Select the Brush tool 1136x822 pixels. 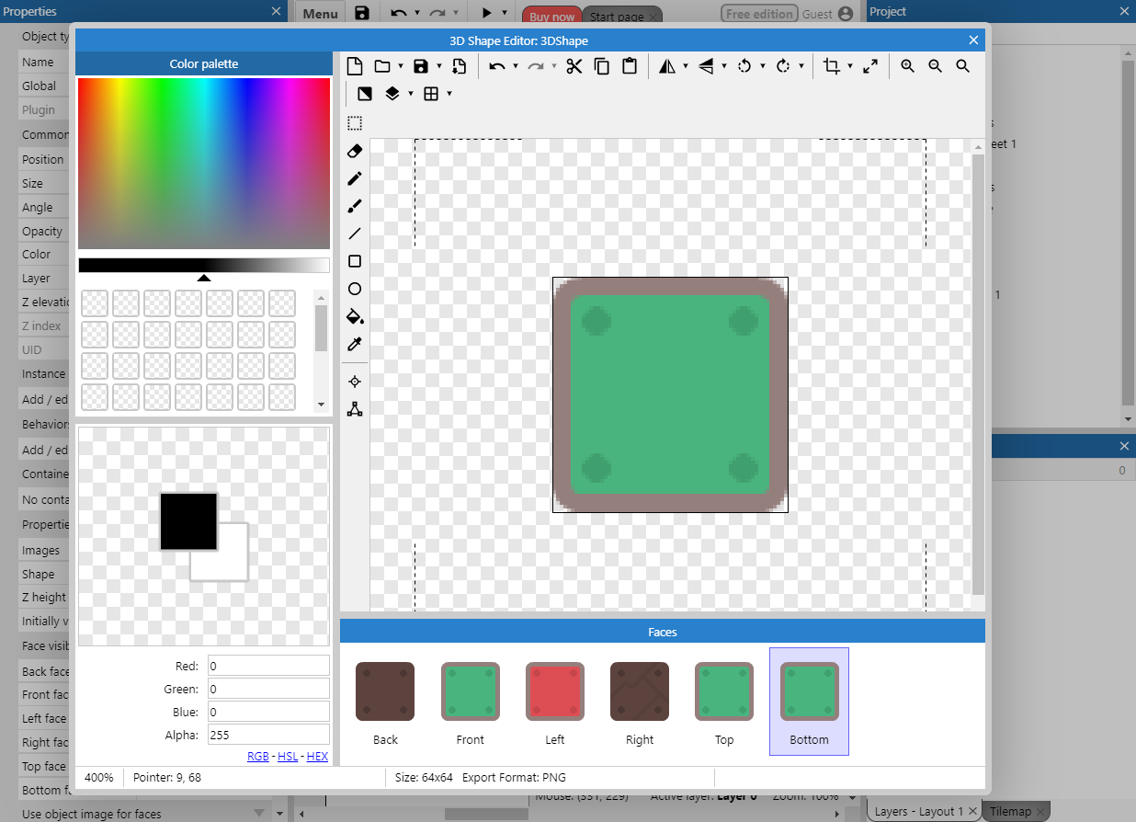point(355,206)
